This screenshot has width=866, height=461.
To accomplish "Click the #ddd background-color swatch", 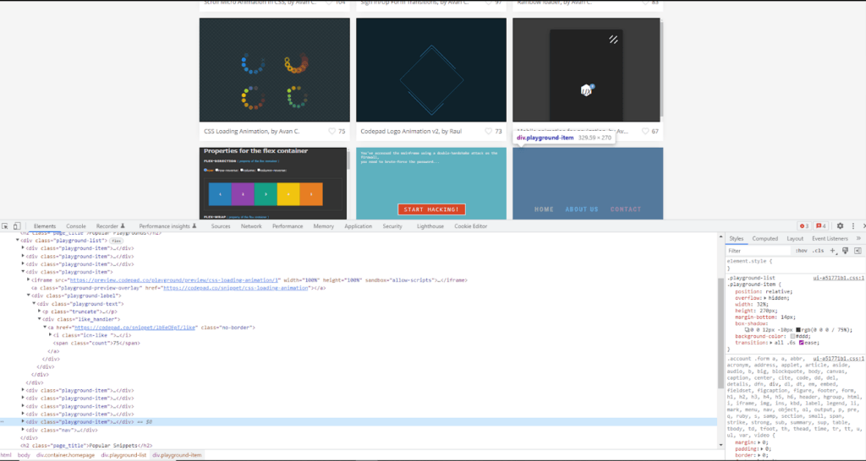I will coord(793,336).
